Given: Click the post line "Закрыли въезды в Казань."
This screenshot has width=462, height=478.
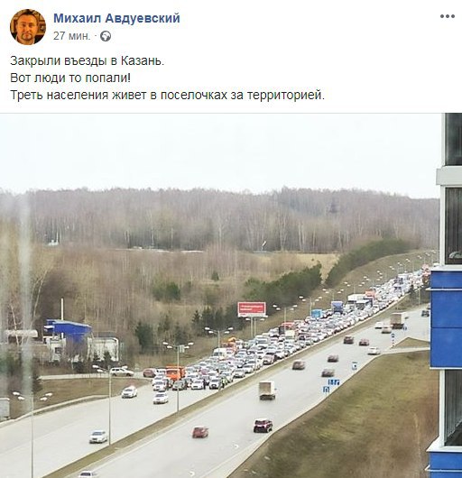Looking at the screenshot, I should 88,61.
